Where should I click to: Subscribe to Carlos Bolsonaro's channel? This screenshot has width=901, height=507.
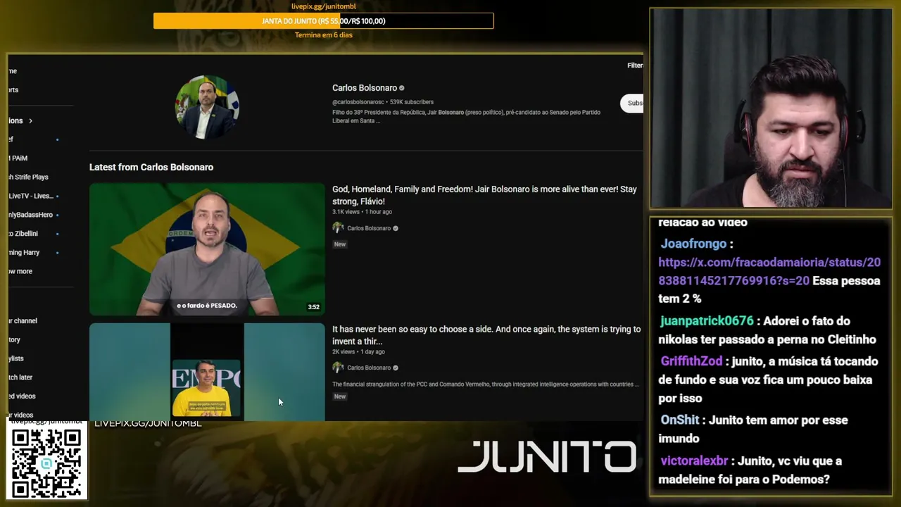(x=631, y=103)
